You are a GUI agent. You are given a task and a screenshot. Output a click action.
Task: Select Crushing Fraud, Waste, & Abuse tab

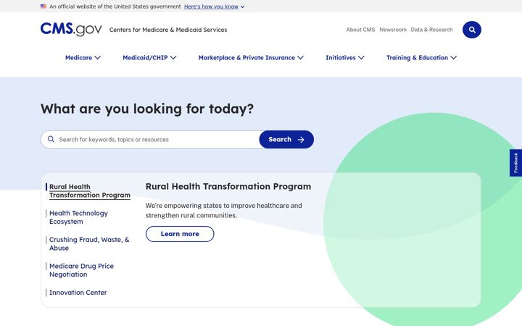click(89, 244)
